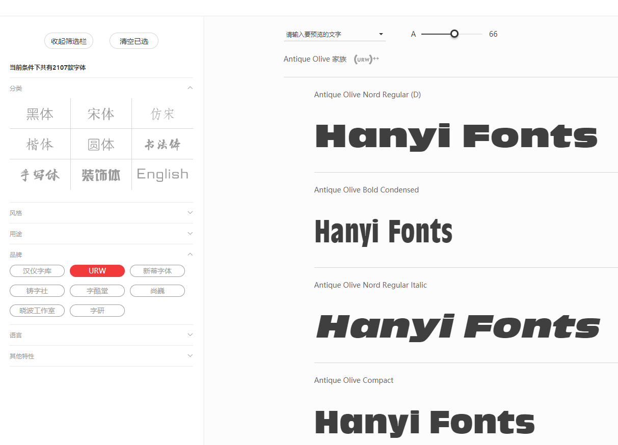Click the 收起筛选栏 button
Screen dimensions: 618x445
pos(69,41)
